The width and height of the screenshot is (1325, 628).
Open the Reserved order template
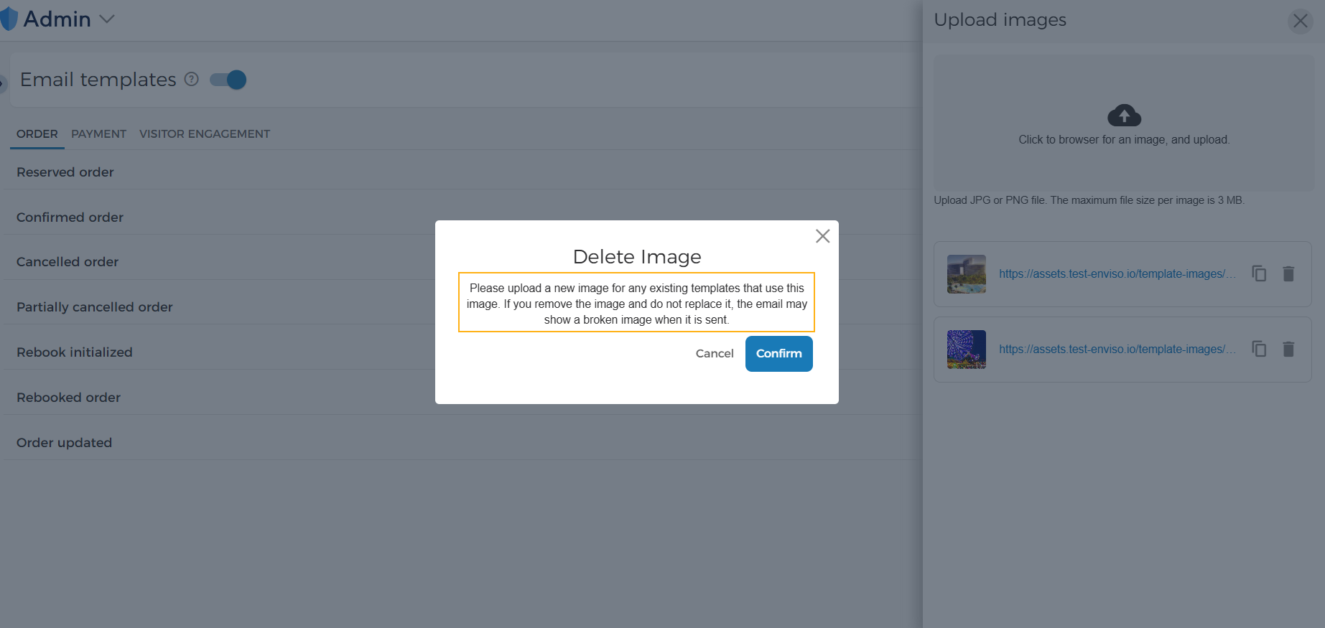462,172
